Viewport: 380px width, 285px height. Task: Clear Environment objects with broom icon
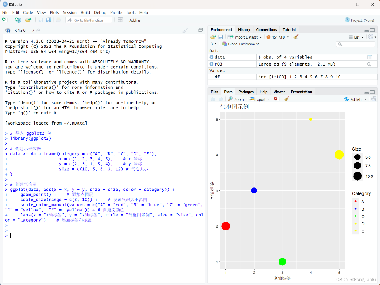[296, 37]
